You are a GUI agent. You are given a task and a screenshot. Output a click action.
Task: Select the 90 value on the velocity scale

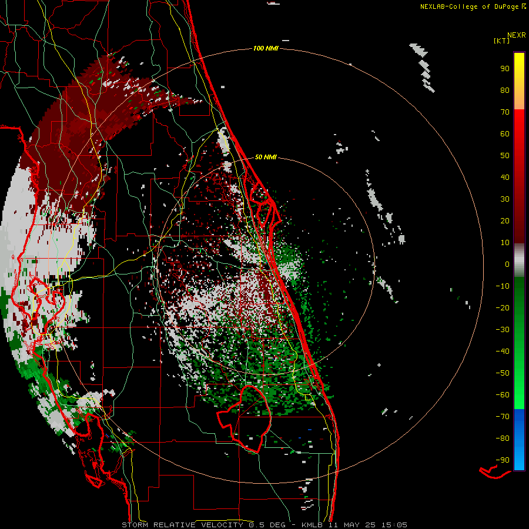505,69
